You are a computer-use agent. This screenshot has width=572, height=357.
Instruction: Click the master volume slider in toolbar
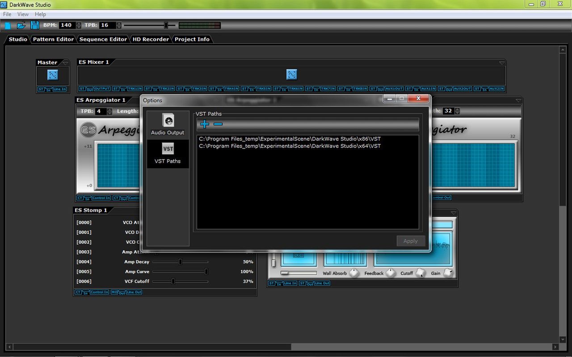[149, 25]
